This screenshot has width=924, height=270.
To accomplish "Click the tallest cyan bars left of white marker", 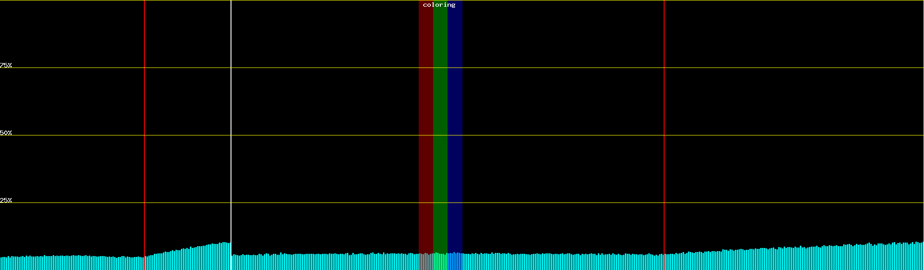I will coord(225,256).
